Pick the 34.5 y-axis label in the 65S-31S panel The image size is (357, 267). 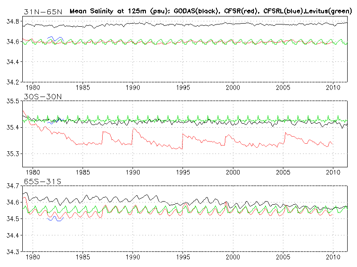point(13,219)
